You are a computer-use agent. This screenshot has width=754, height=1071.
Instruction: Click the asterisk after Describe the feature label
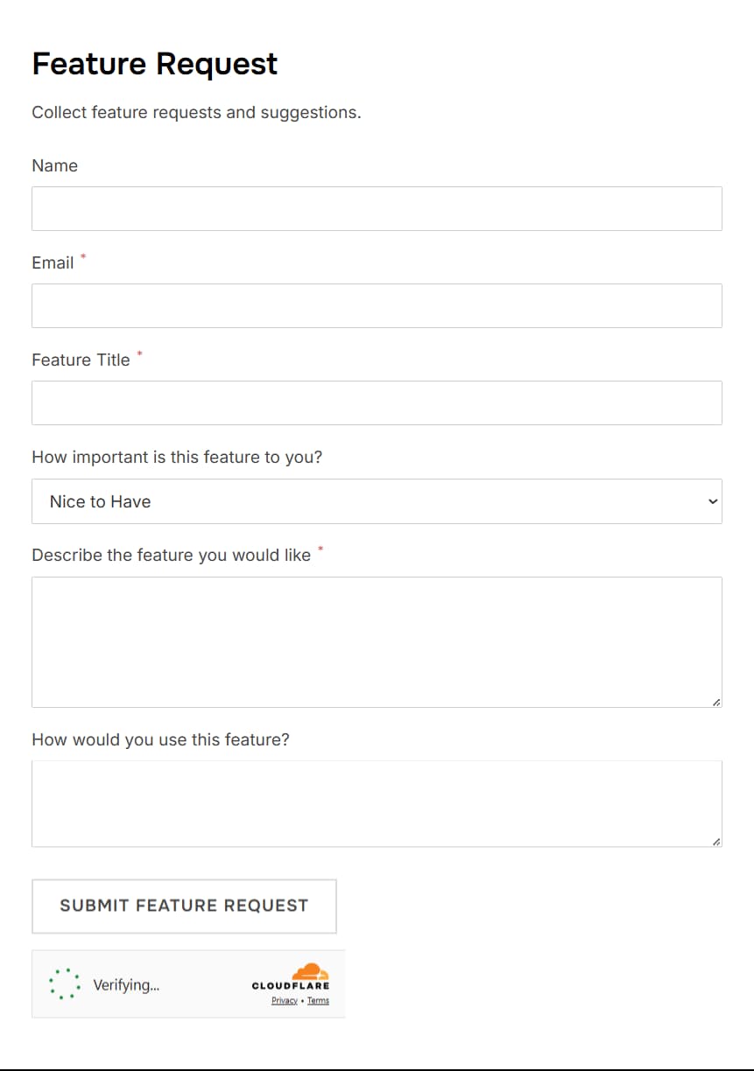[x=321, y=549]
